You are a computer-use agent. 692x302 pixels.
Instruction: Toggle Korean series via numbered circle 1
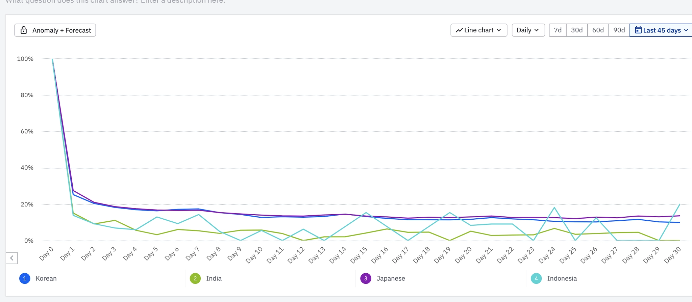(25, 278)
